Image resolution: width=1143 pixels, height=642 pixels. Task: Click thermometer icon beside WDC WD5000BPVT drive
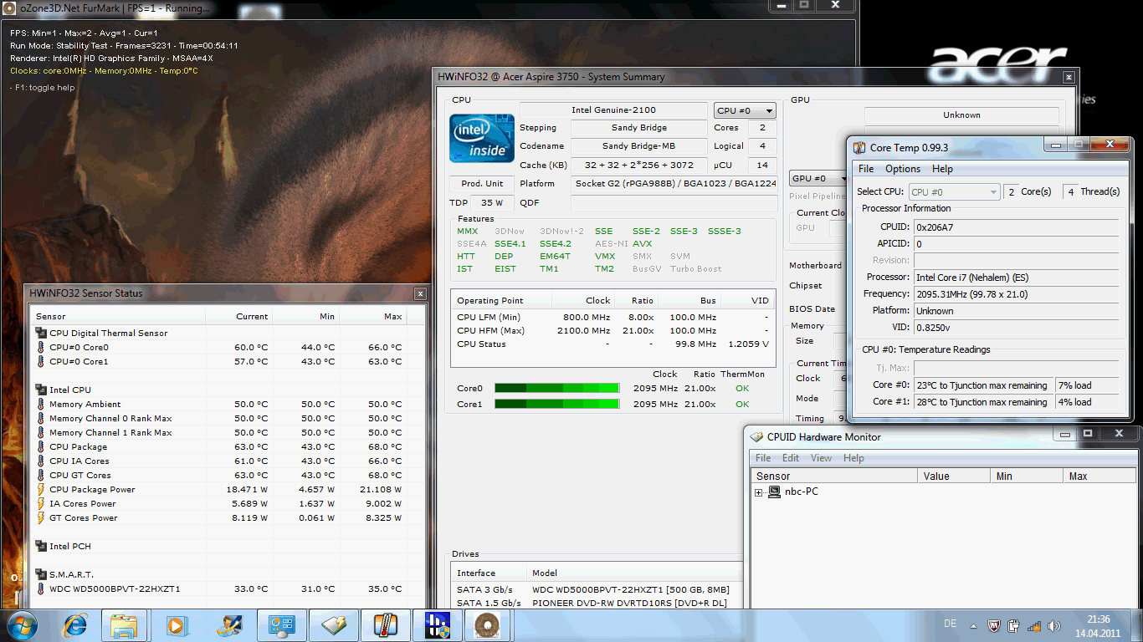point(40,588)
